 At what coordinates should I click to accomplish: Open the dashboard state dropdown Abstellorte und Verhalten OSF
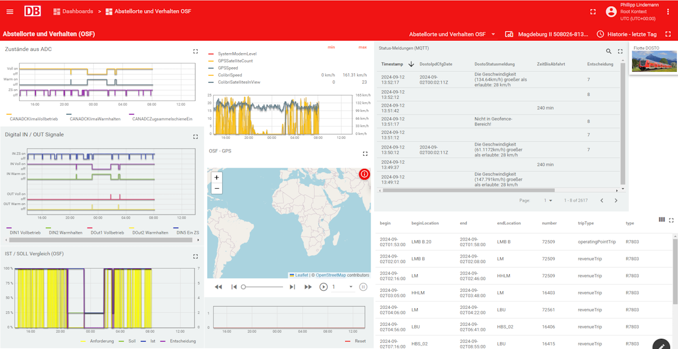coord(452,34)
